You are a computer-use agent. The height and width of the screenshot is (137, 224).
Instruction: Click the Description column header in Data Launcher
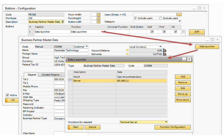(94, 72)
